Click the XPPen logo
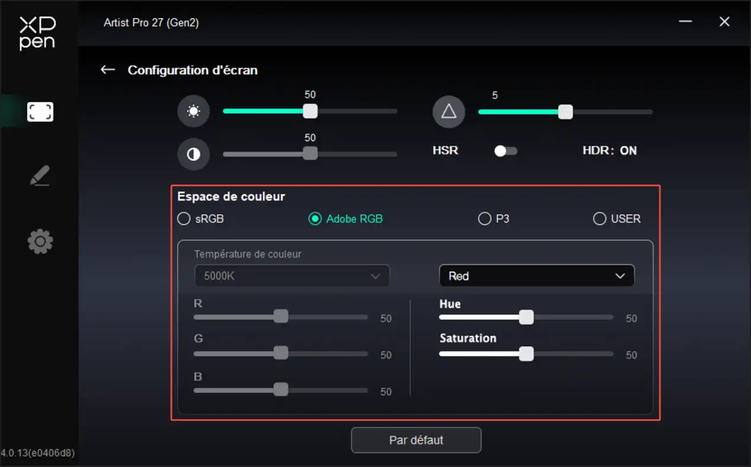 click(x=37, y=33)
